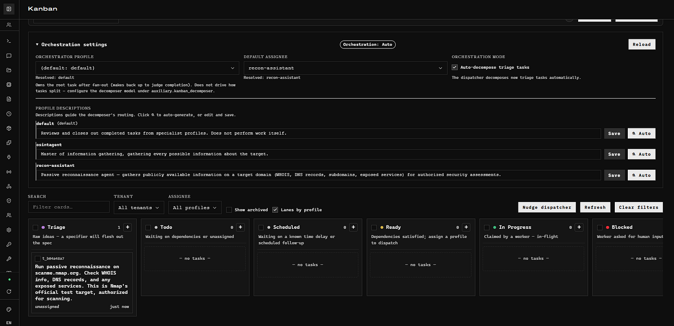Tick the In Progress lane checkbox
674x326 pixels.
point(487,227)
